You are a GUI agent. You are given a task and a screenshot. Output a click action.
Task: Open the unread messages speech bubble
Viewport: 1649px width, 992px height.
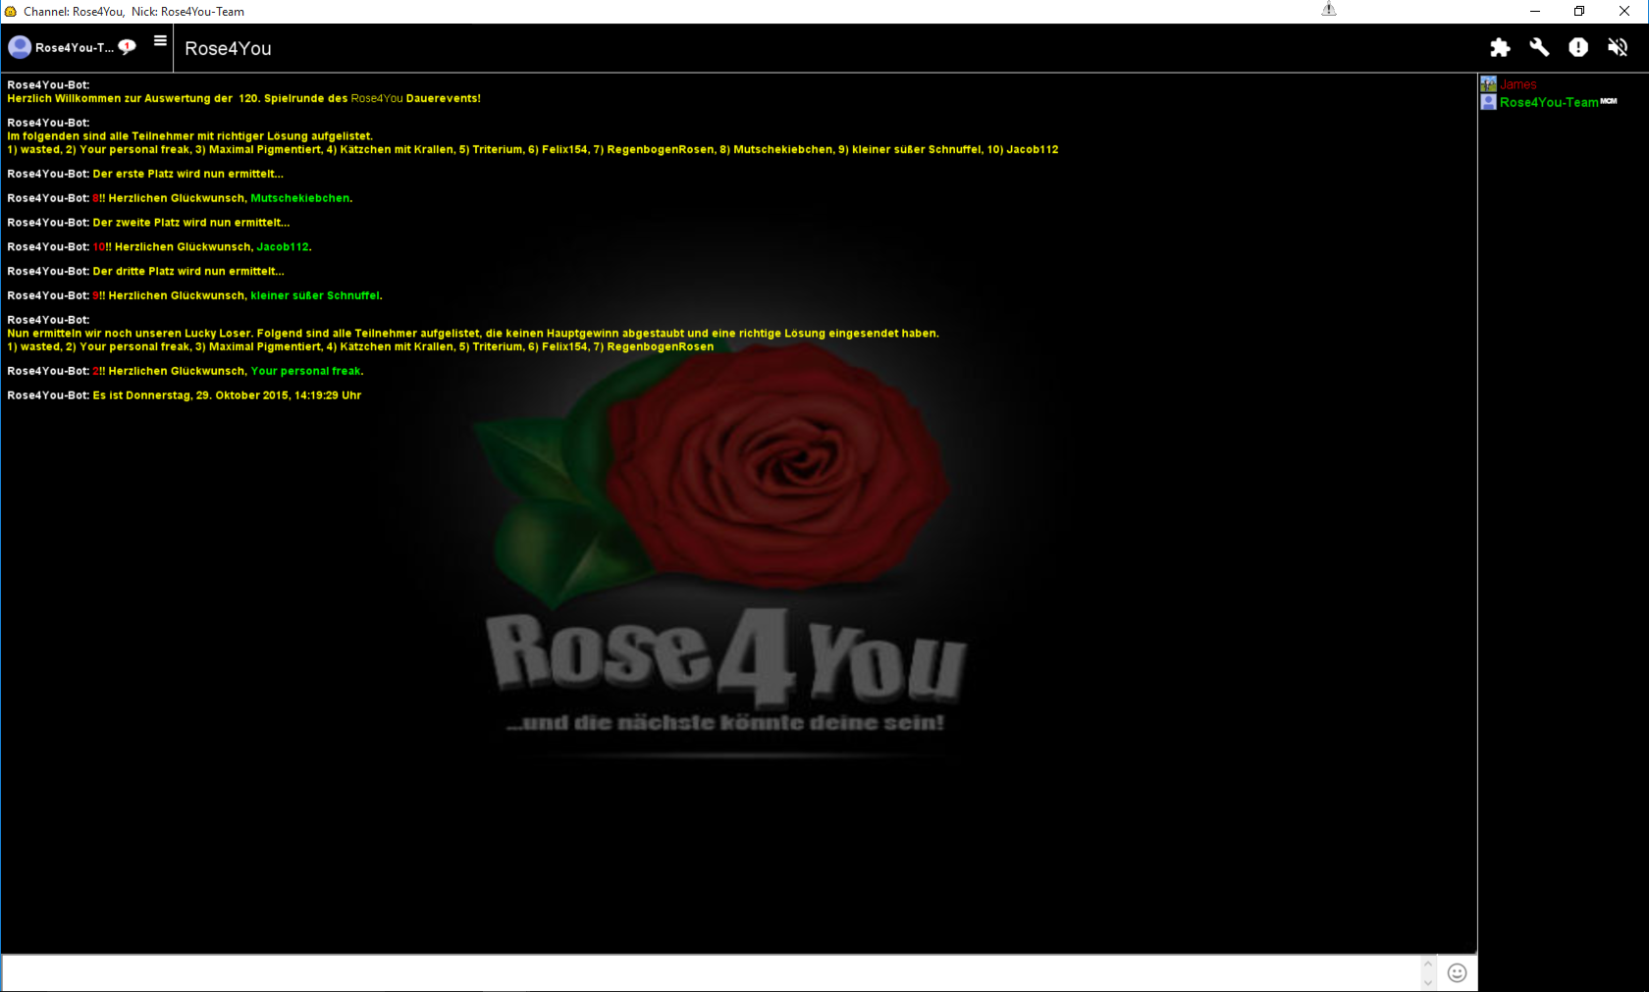128,47
